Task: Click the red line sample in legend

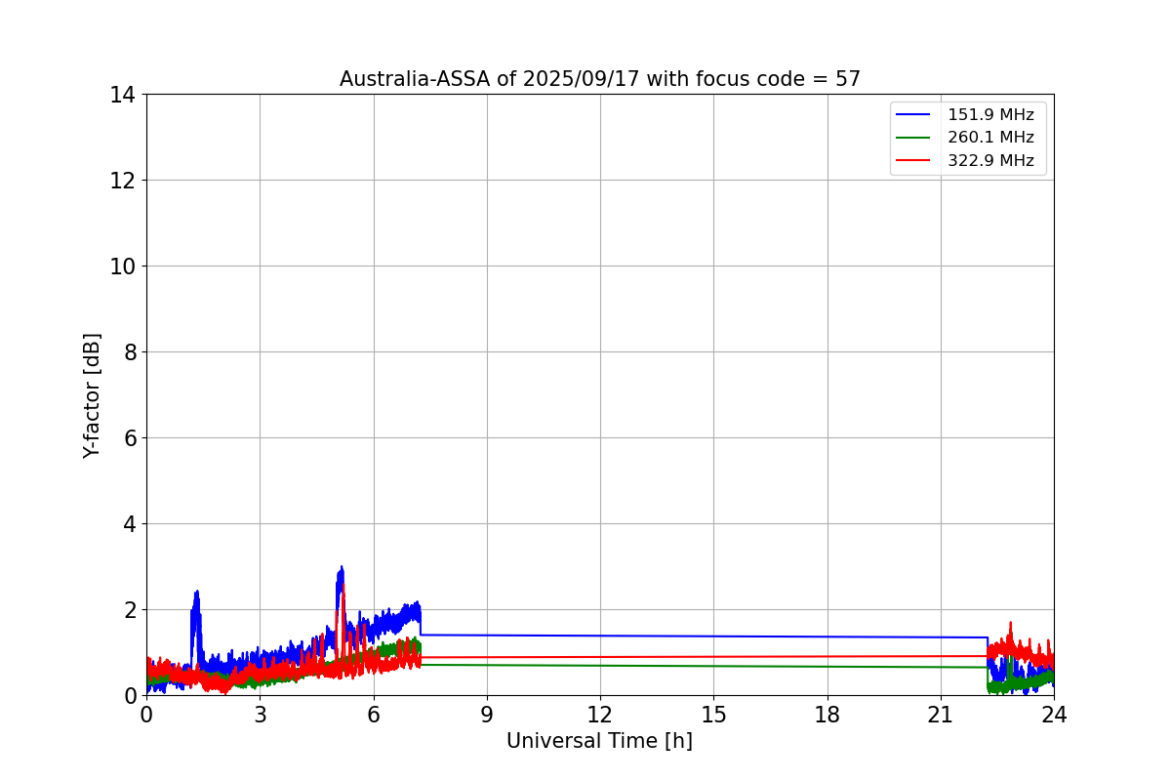Action: pos(915,161)
